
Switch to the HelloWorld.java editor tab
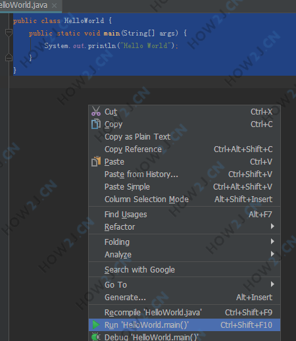[x=24, y=5]
